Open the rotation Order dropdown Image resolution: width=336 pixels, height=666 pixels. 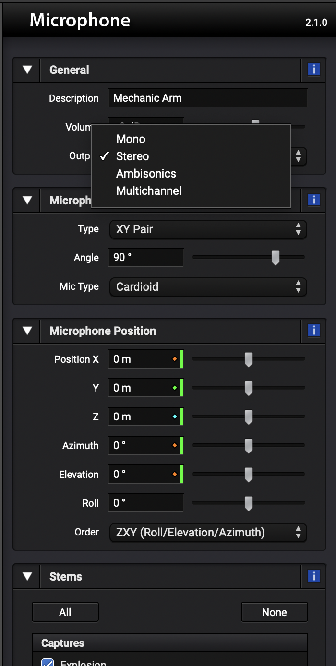pyautogui.click(x=208, y=532)
